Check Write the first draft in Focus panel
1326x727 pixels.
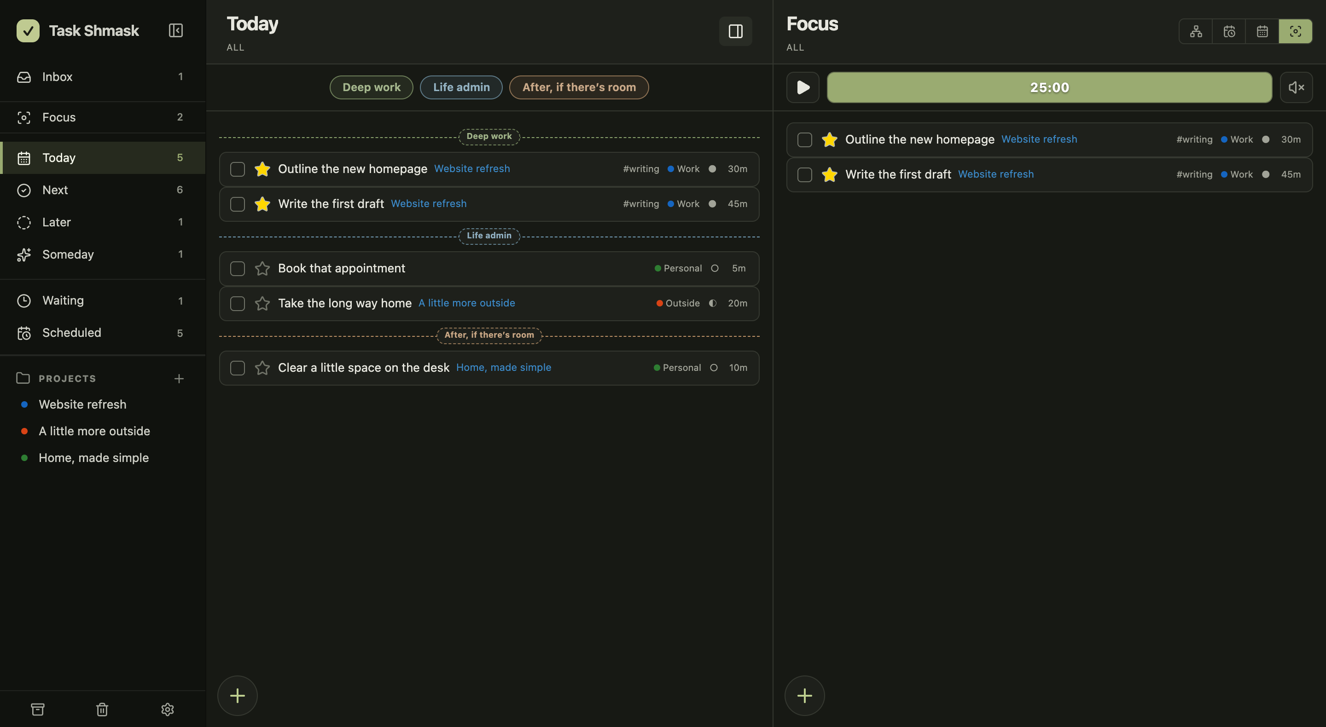pyautogui.click(x=804, y=175)
